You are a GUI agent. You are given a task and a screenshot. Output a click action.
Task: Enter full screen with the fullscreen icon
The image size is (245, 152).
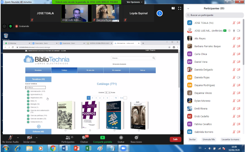pos(180,8)
